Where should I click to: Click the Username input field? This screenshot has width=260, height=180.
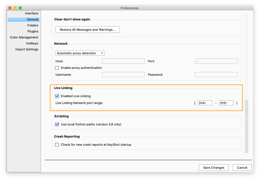click(x=123, y=75)
